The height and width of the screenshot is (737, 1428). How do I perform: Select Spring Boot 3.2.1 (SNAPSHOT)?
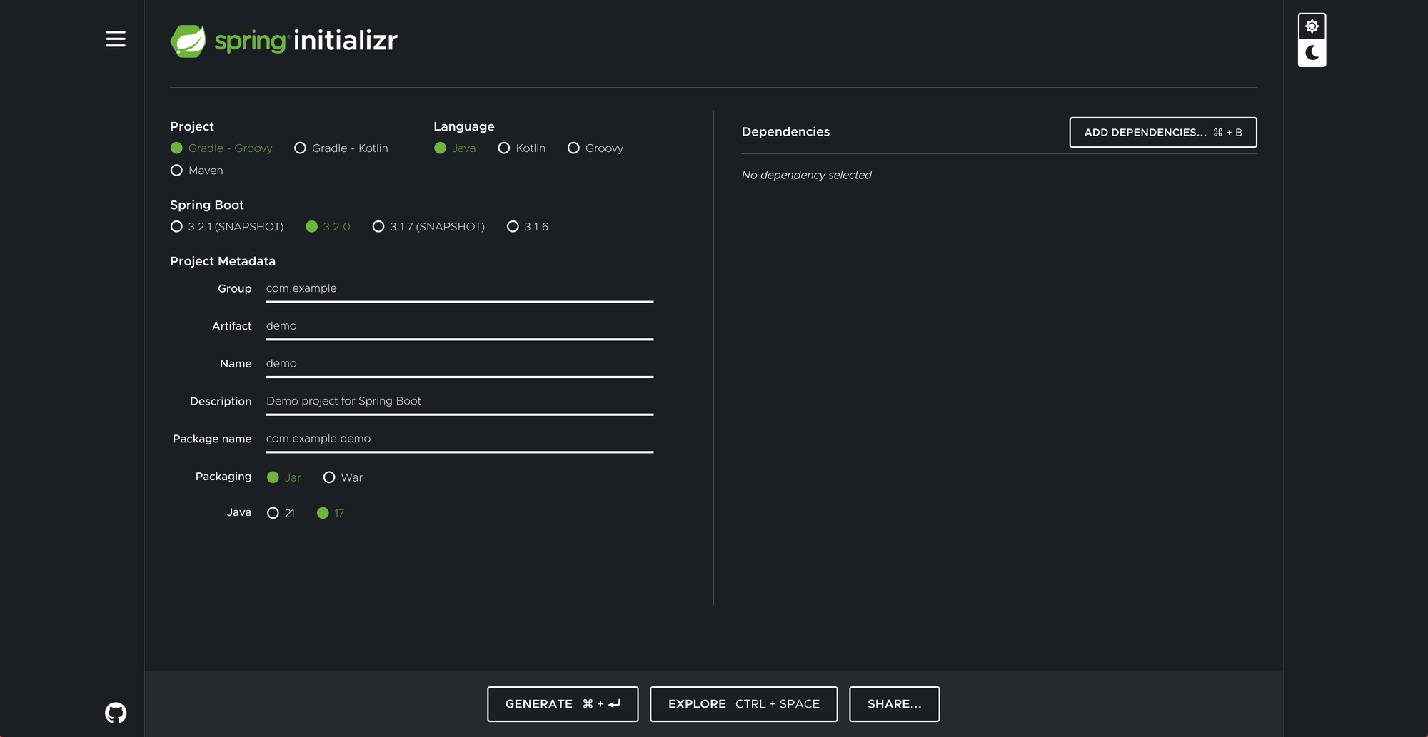click(x=177, y=227)
